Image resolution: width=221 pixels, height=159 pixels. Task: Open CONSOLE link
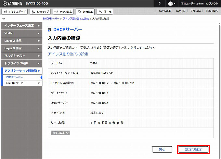165,11
